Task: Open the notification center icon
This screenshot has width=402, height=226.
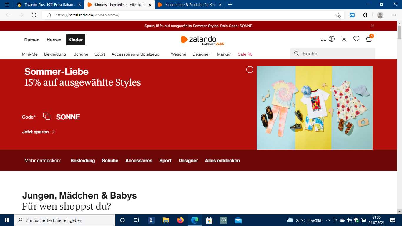Action: click(x=392, y=220)
